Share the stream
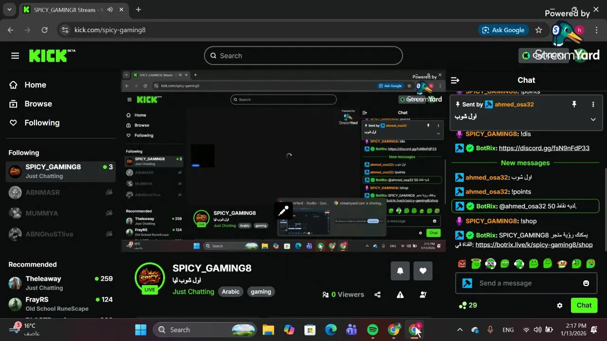Viewport: 607px width, 341px height. 377,295
